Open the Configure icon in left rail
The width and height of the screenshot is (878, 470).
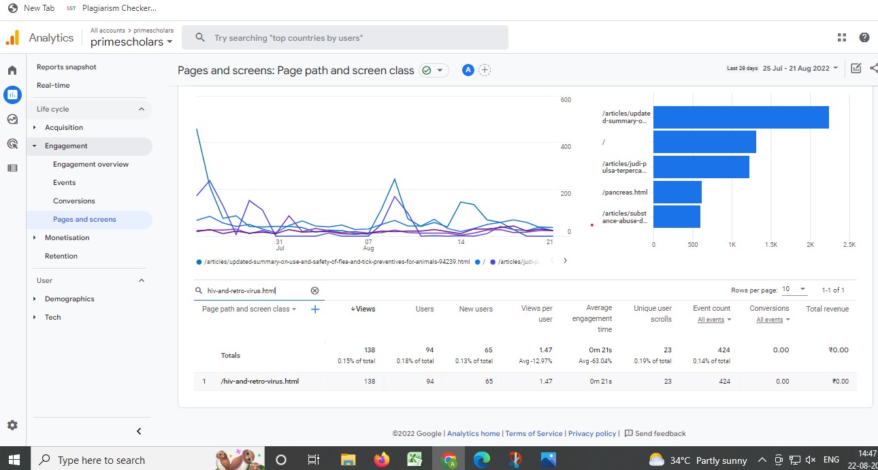pyautogui.click(x=12, y=168)
